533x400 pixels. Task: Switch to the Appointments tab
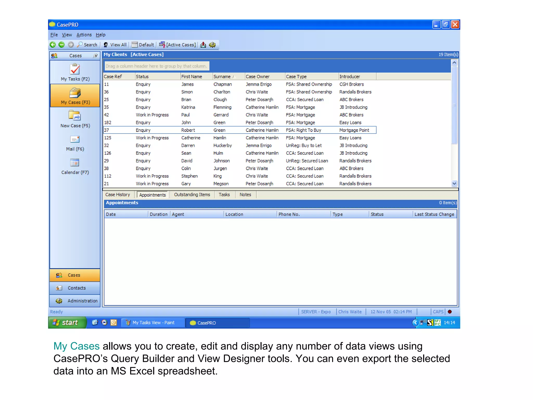tap(153, 195)
